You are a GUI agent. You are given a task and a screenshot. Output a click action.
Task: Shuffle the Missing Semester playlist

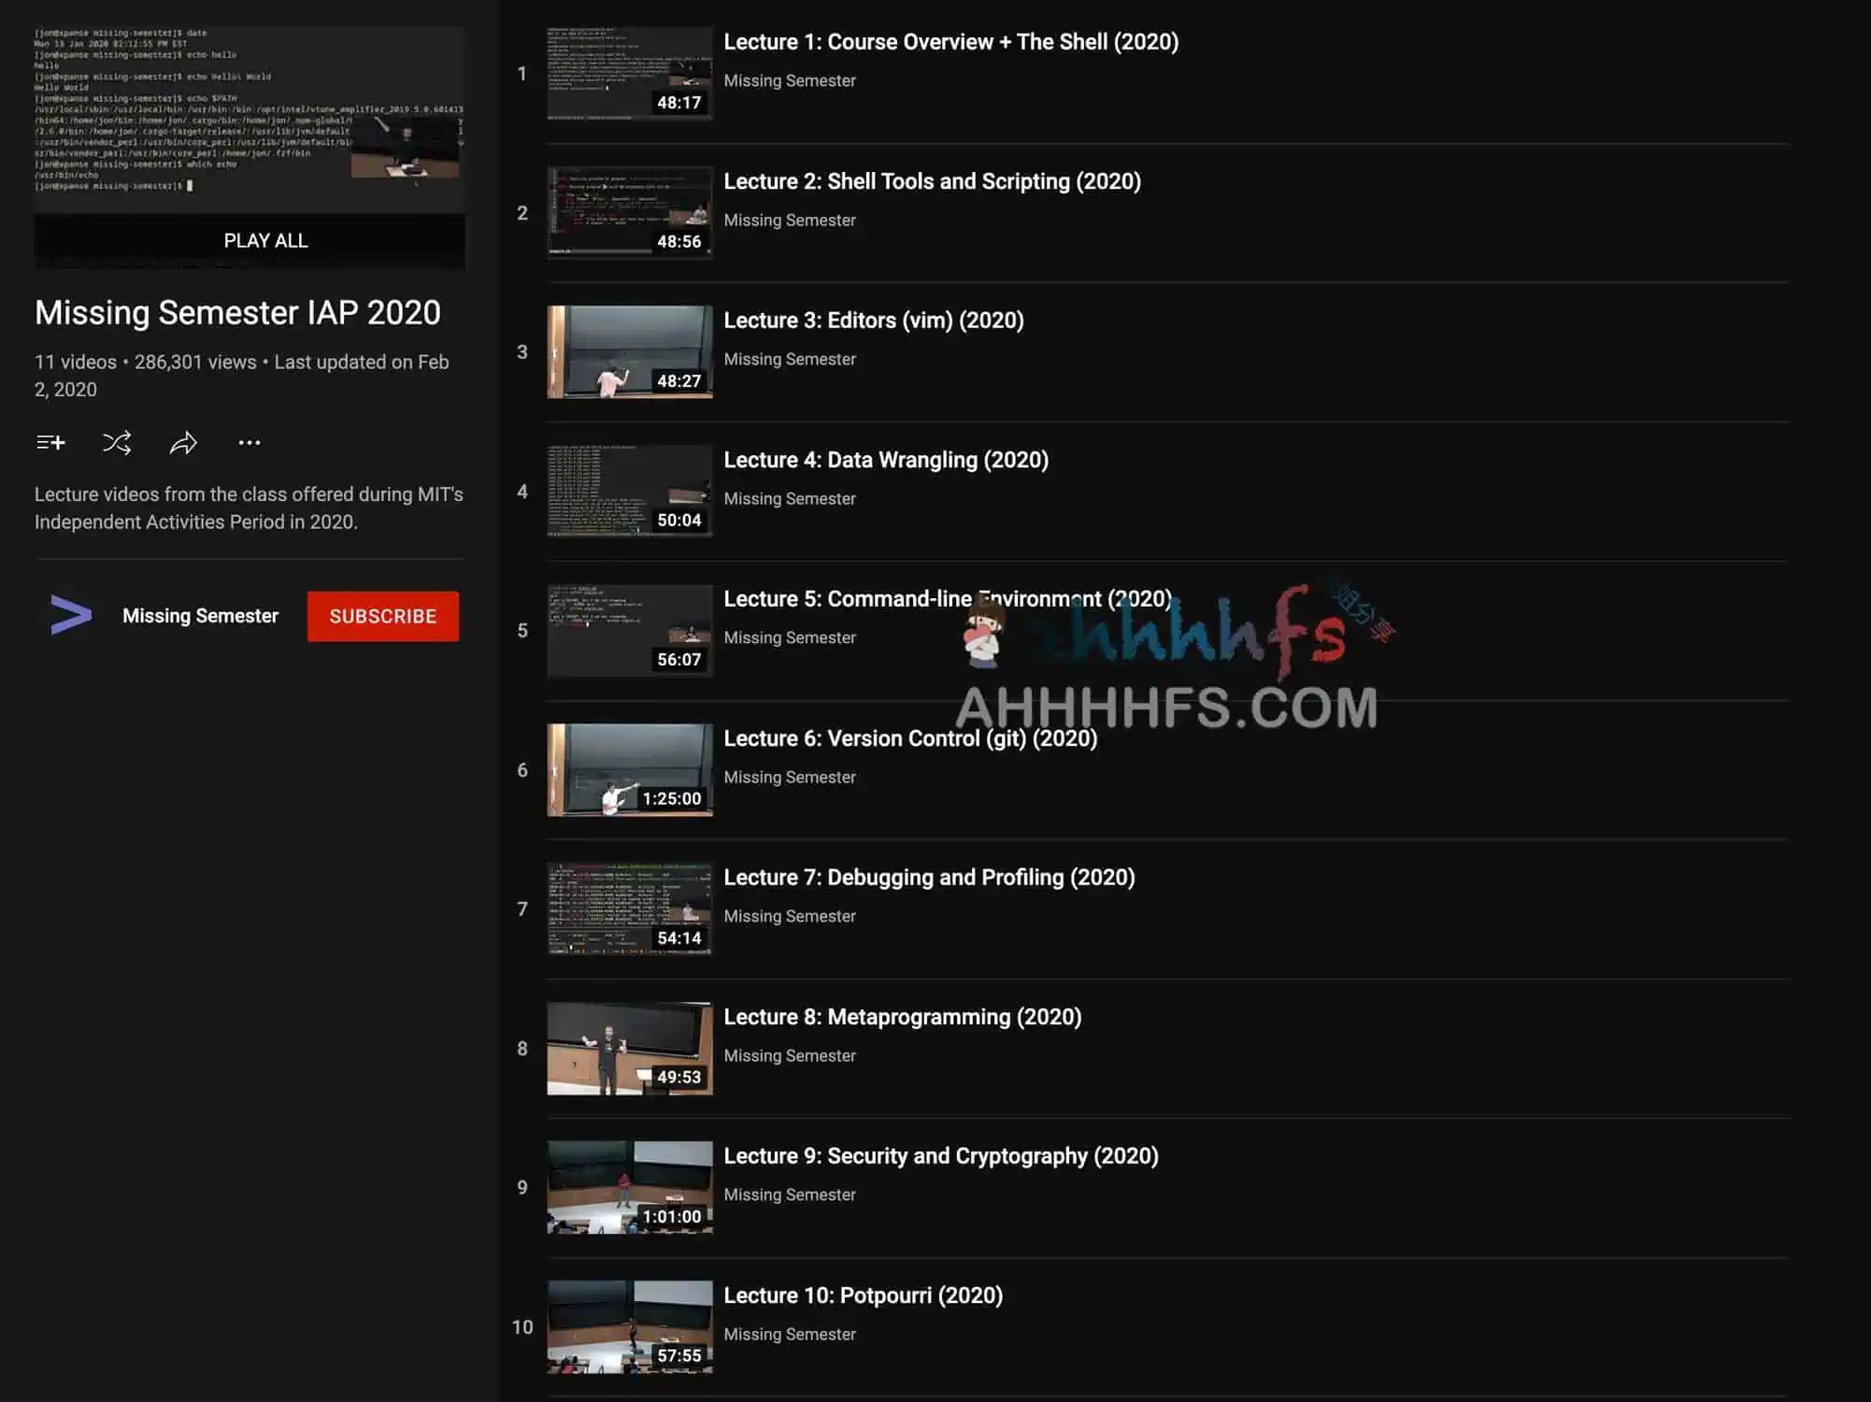[117, 442]
